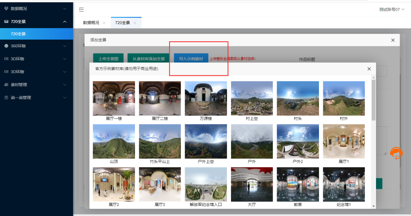
Task: Click the orange customer service headset icon
Action: pyautogui.click(x=396, y=153)
